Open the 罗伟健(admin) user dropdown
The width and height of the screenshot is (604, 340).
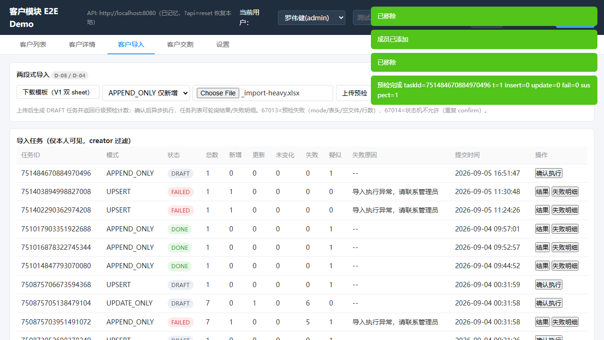(311, 17)
